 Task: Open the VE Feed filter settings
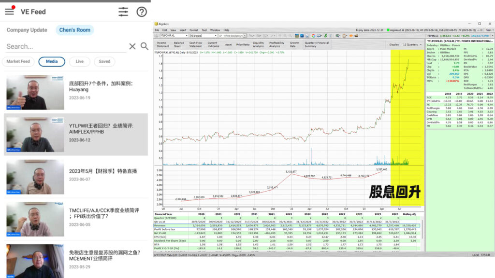123,12
